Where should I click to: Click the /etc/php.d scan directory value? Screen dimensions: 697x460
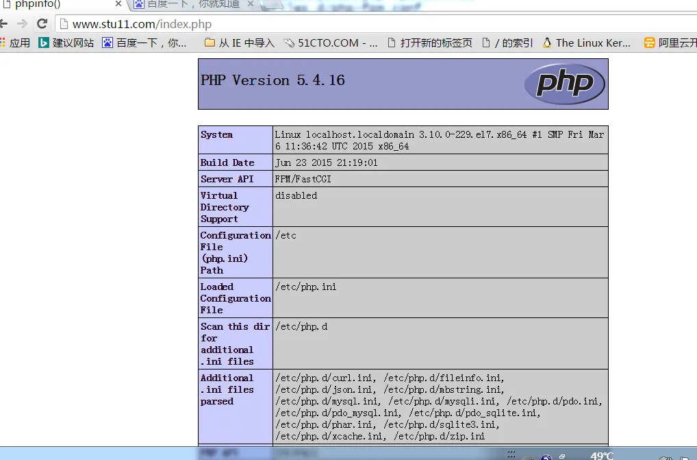click(301, 326)
